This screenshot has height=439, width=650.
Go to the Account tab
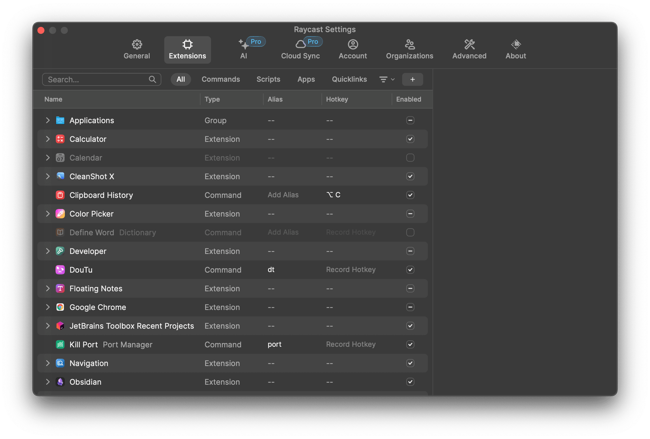coord(353,50)
